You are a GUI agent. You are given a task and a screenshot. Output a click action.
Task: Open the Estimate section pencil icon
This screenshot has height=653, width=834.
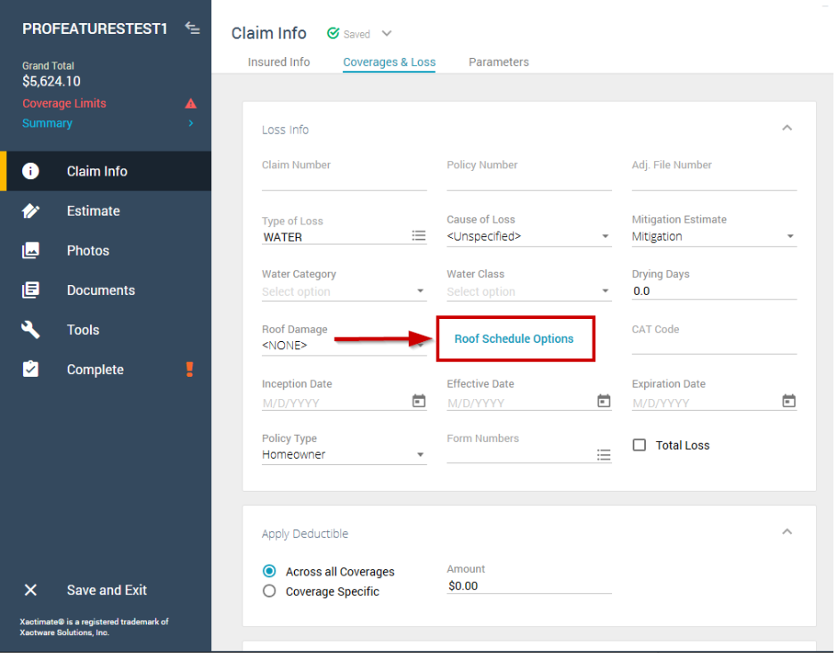30,211
